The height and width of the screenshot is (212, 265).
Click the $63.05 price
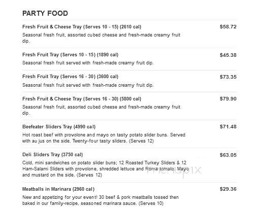click(228, 155)
